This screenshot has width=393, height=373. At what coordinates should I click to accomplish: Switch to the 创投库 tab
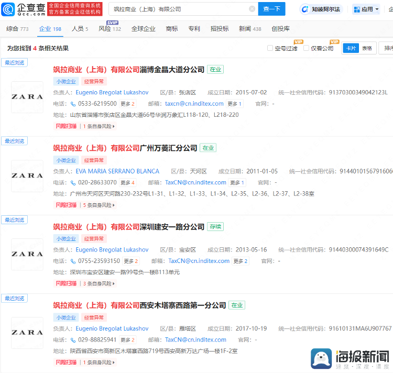(x=280, y=29)
